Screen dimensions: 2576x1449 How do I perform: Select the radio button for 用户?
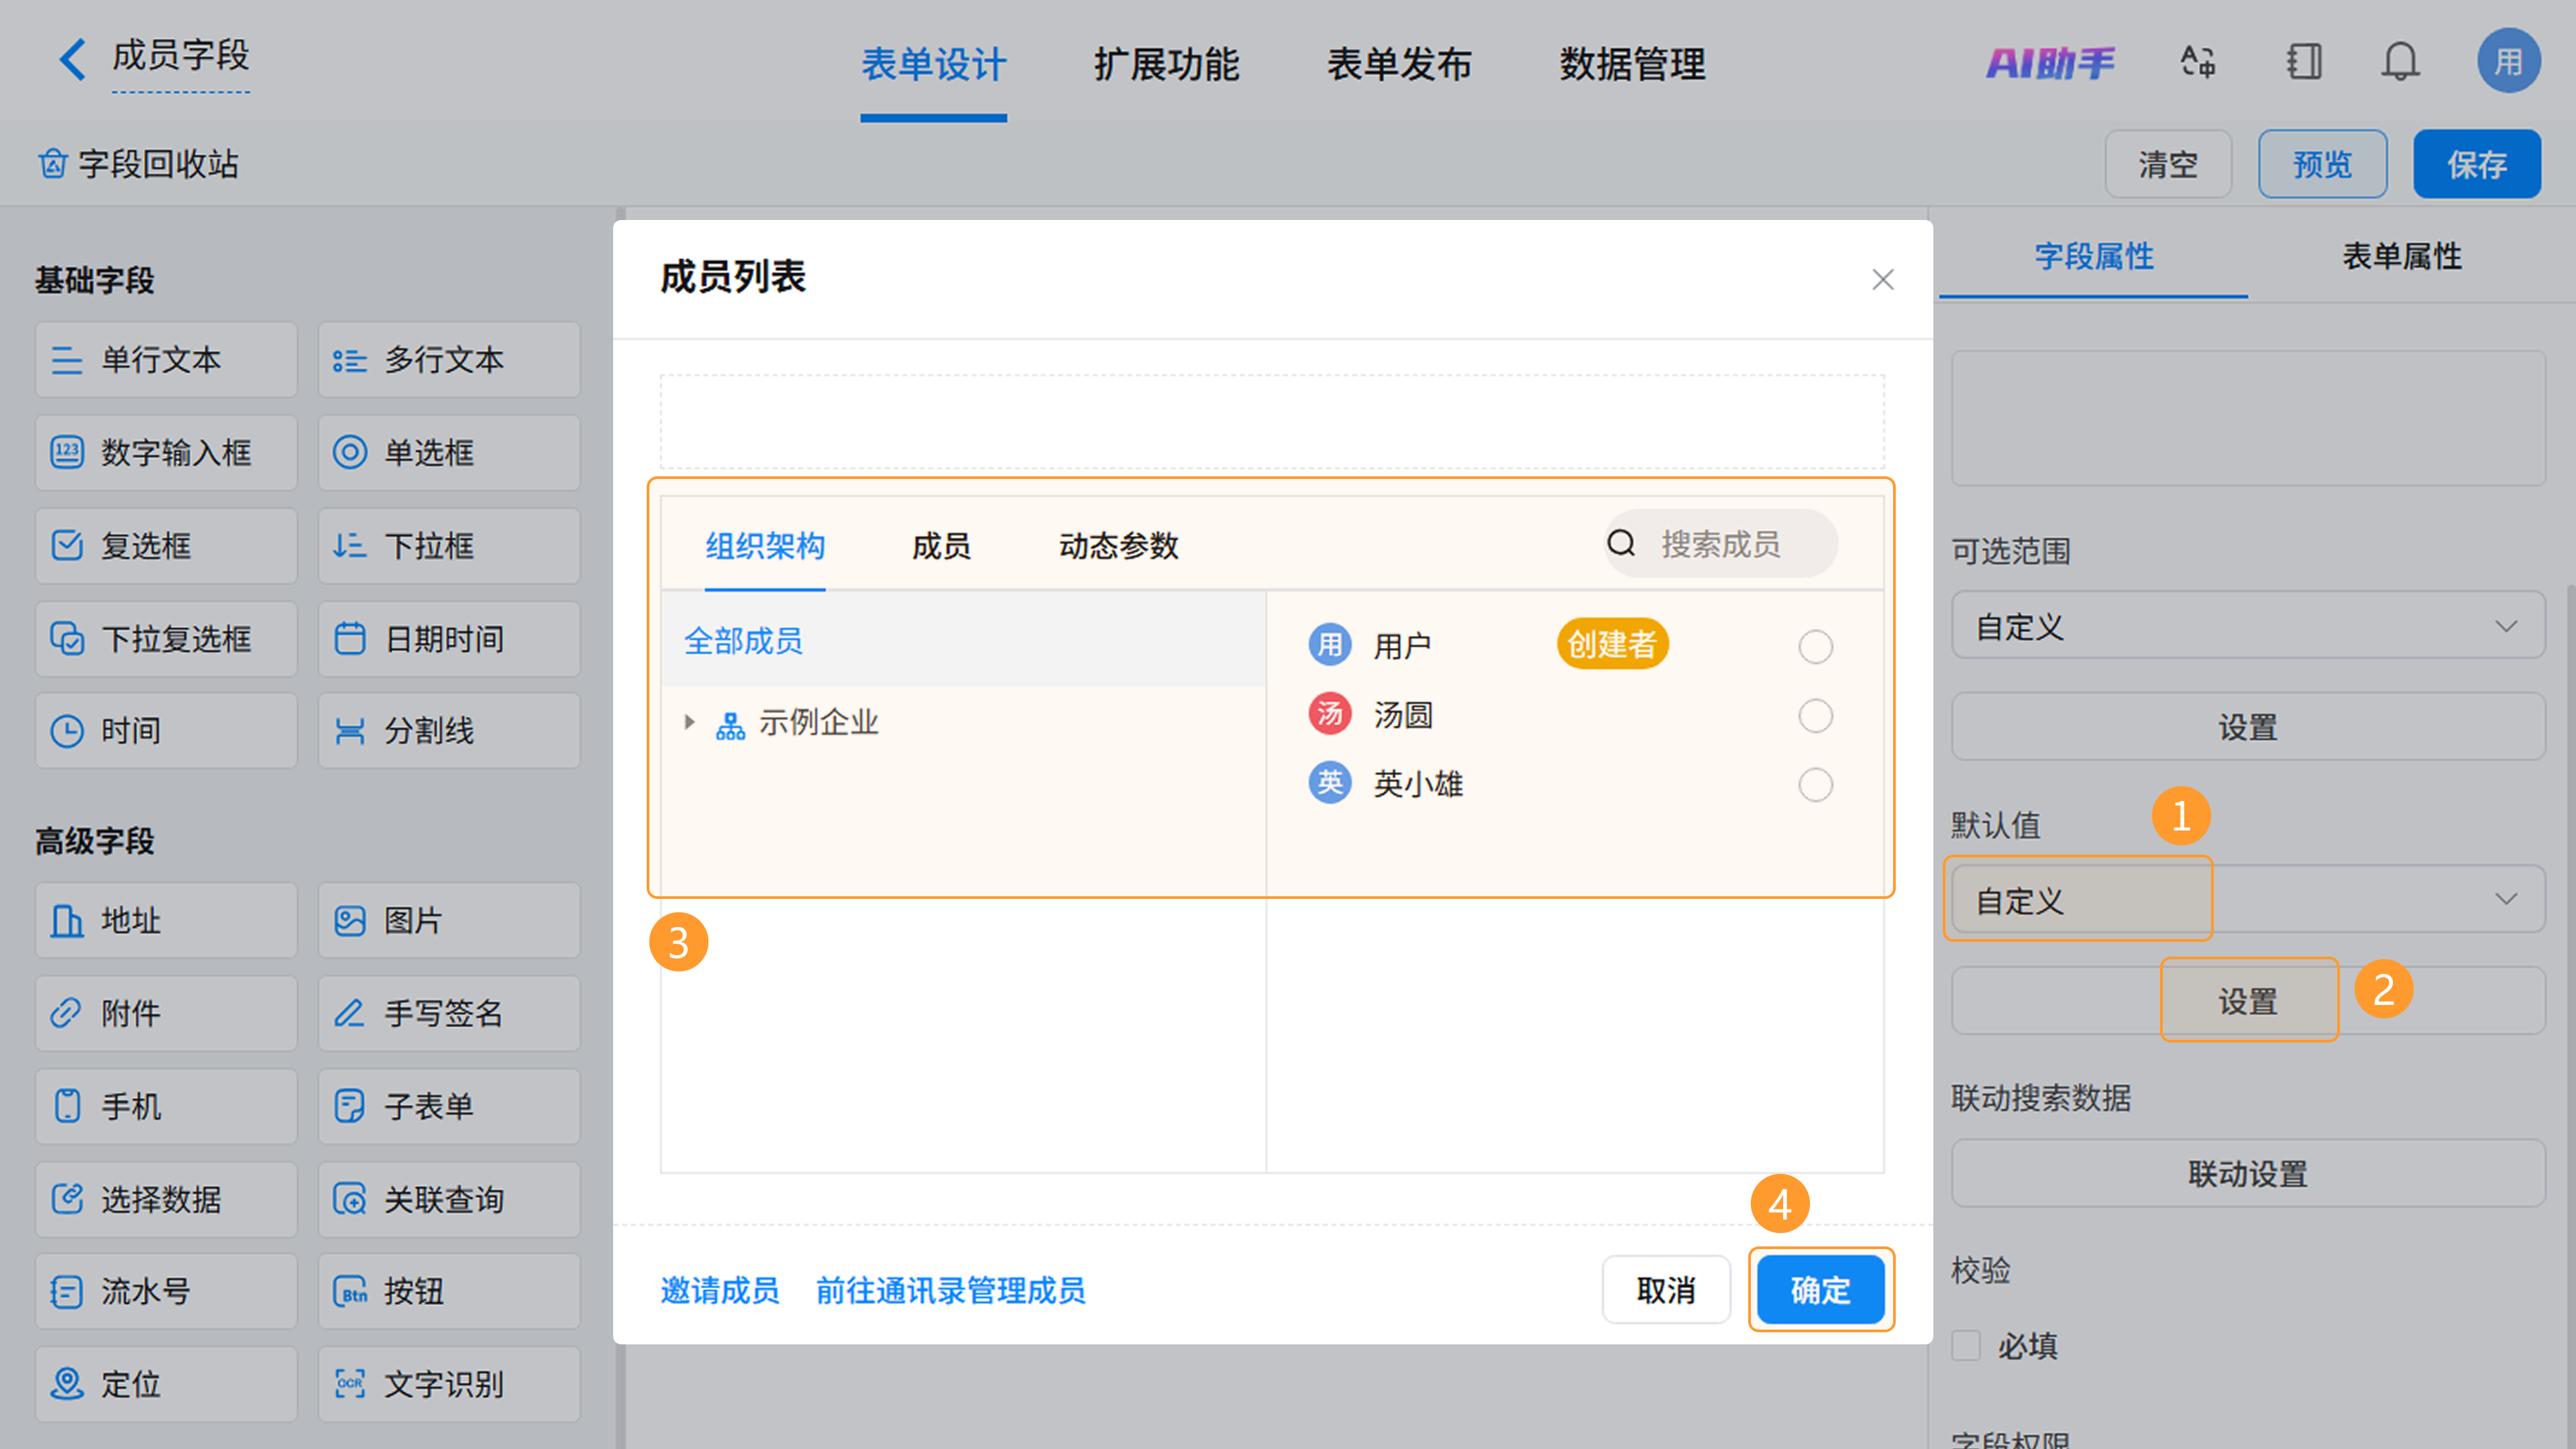click(1815, 647)
